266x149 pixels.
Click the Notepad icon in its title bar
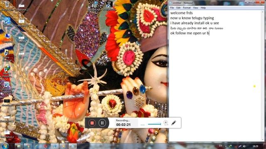click(170, 3)
